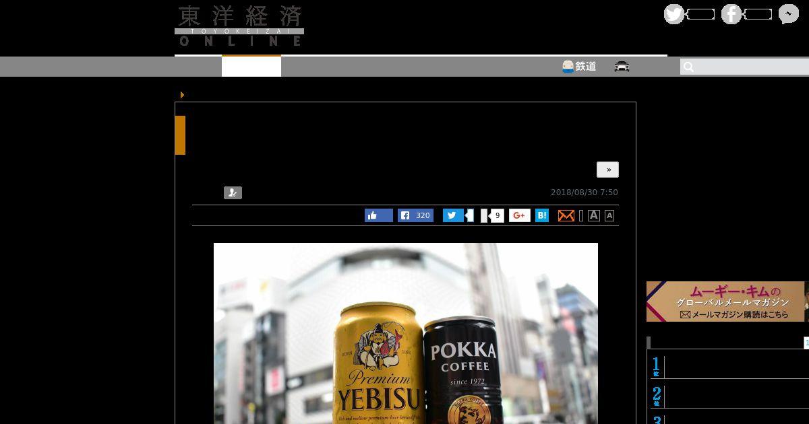Click the follow author icon
The height and width of the screenshot is (424, 809).
233,192
